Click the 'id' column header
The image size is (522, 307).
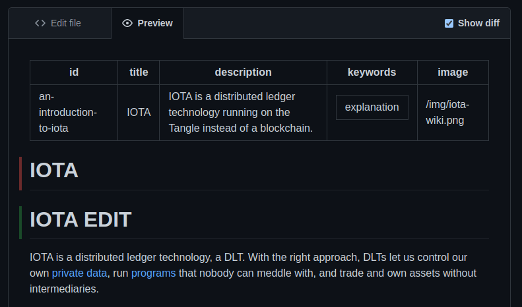pos(74,72)
